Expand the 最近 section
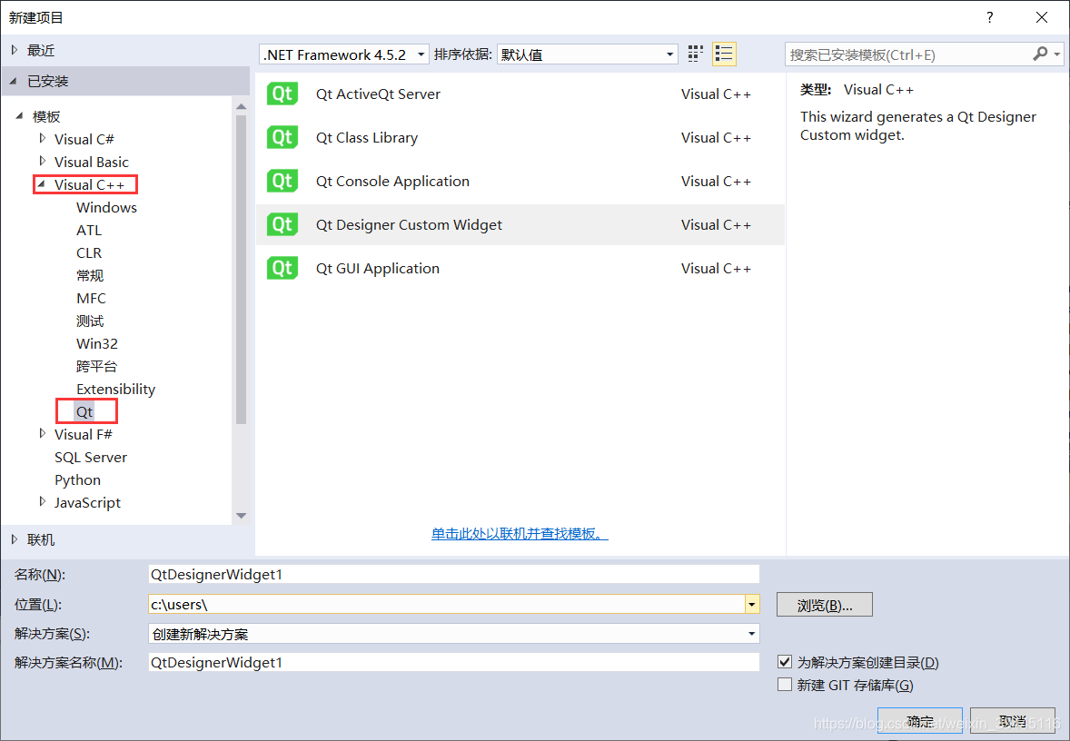 15,50
